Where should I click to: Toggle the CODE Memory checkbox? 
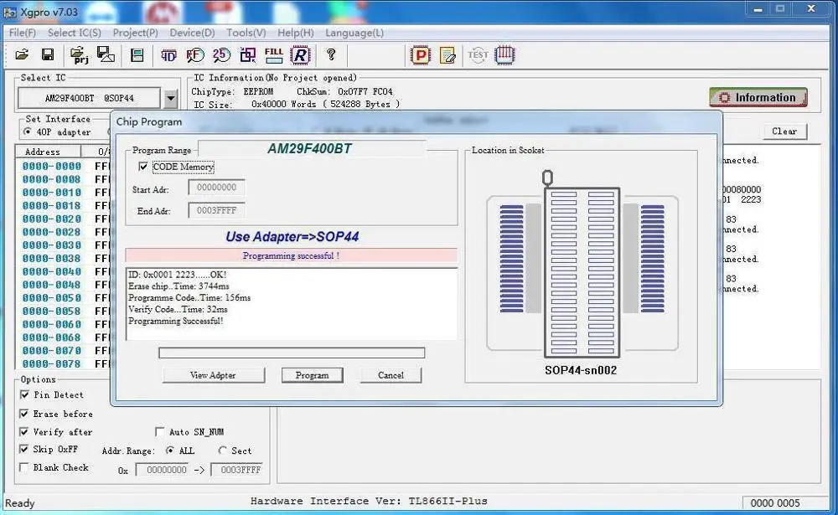(x=142, y=167)
